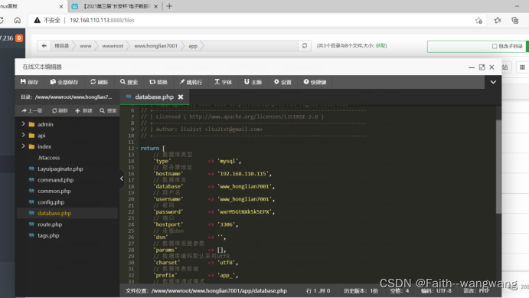Viewport: 529px width, 298px height.
Task: Click the app breadcrumb
Action: [x=193, y=46]
